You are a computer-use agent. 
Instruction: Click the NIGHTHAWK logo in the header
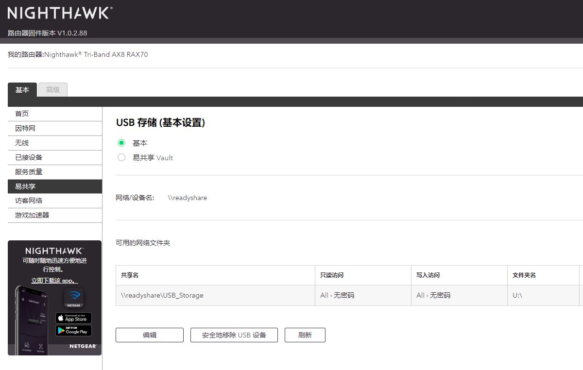coord(60,13)
